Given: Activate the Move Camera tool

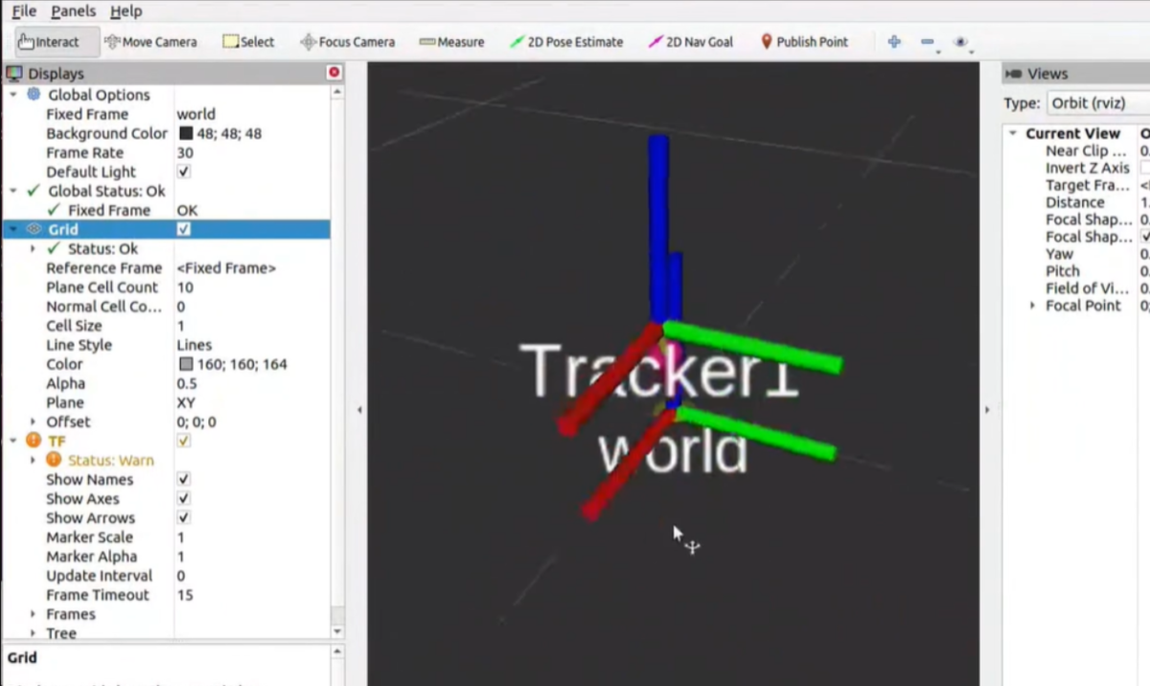Looking at the screenshot, I should coord(150,42).
